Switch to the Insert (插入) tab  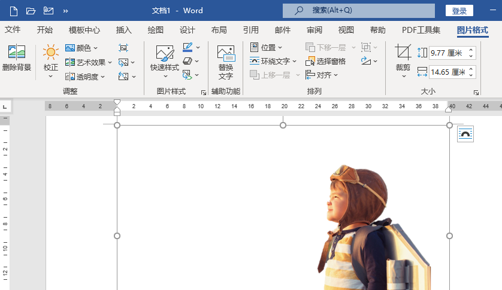[x=123, y=30]
